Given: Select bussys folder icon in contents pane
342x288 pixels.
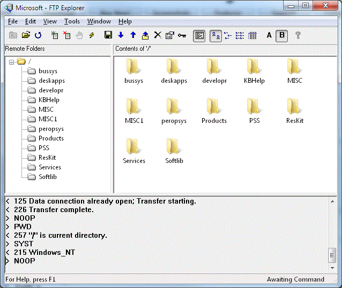Looking at the screenshot, I should [x=133, y=66].
